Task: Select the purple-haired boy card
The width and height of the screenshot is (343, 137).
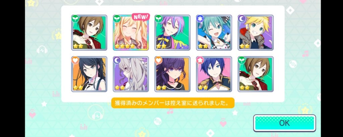Action: [x=173, y=32]
